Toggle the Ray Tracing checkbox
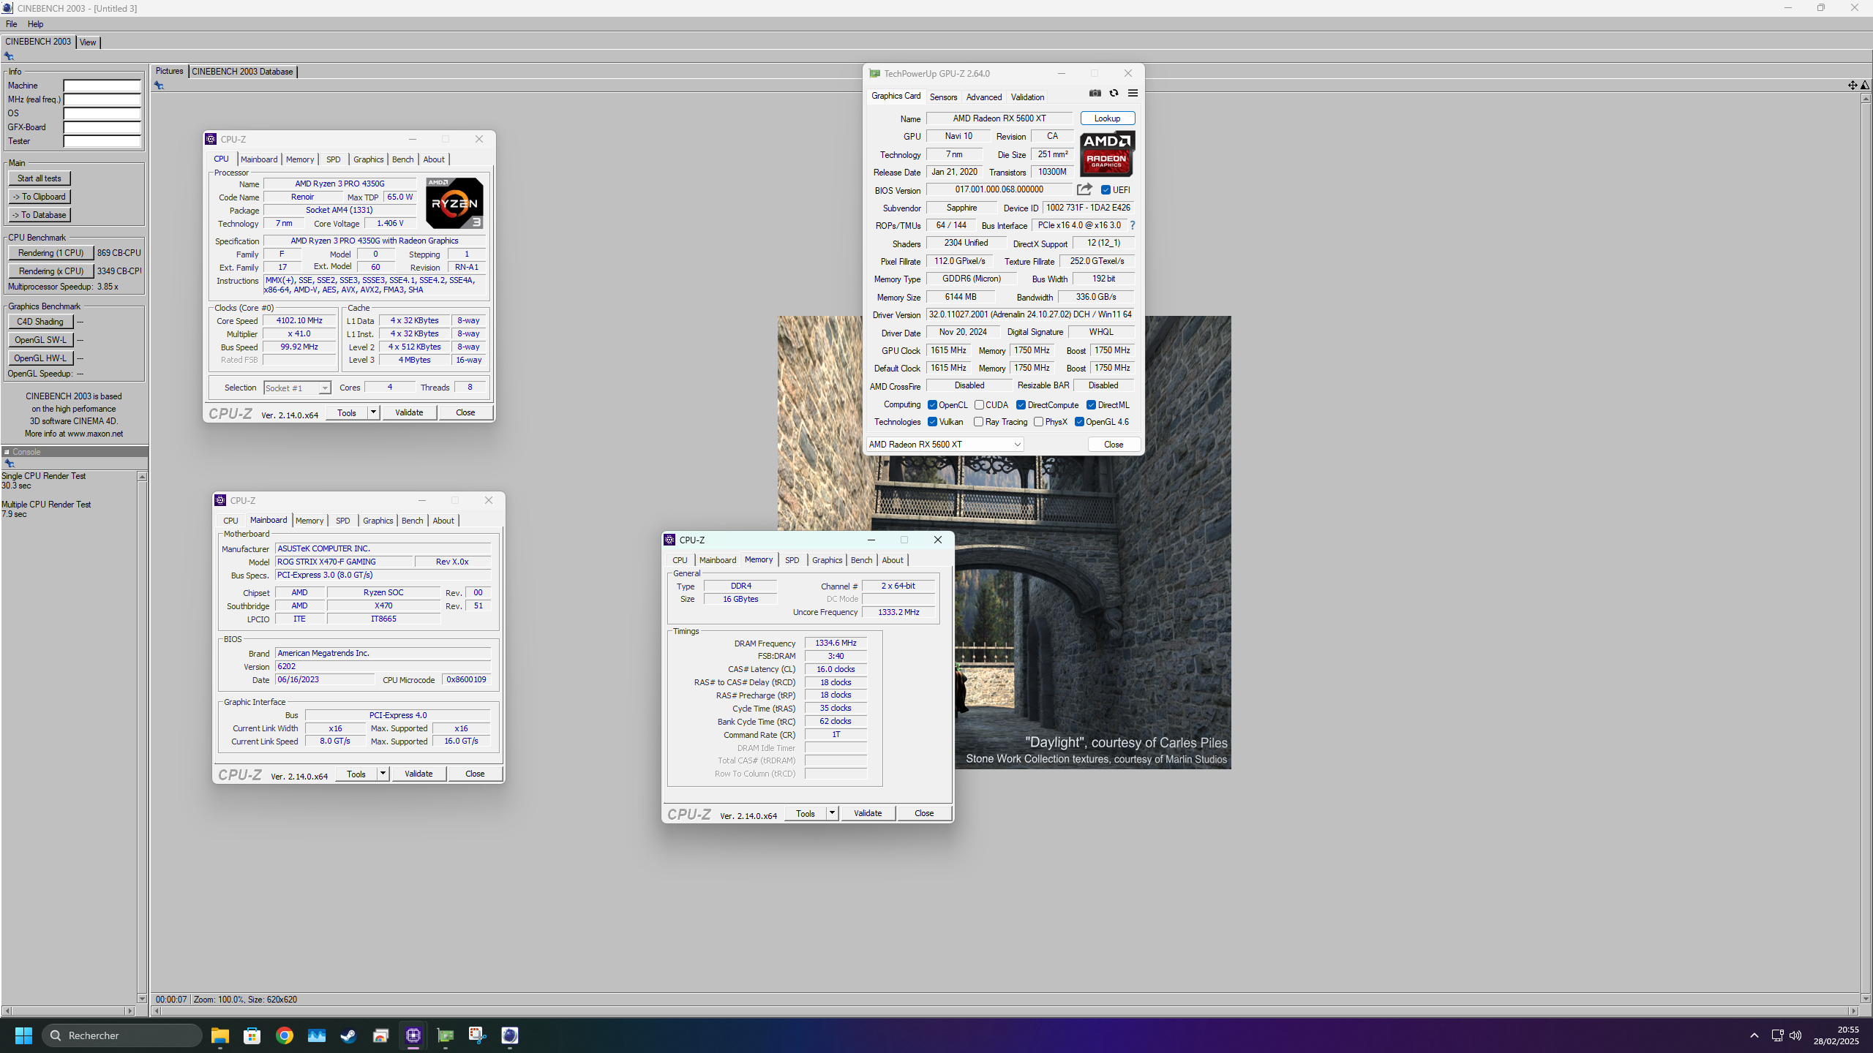This screenshot has width=1873, height=1053. click(x=979, y=422)
